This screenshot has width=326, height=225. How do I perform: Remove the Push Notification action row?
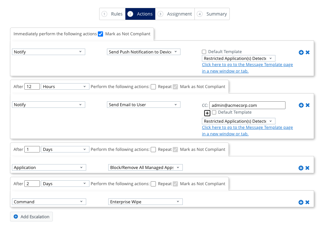(x=308, y=52)
